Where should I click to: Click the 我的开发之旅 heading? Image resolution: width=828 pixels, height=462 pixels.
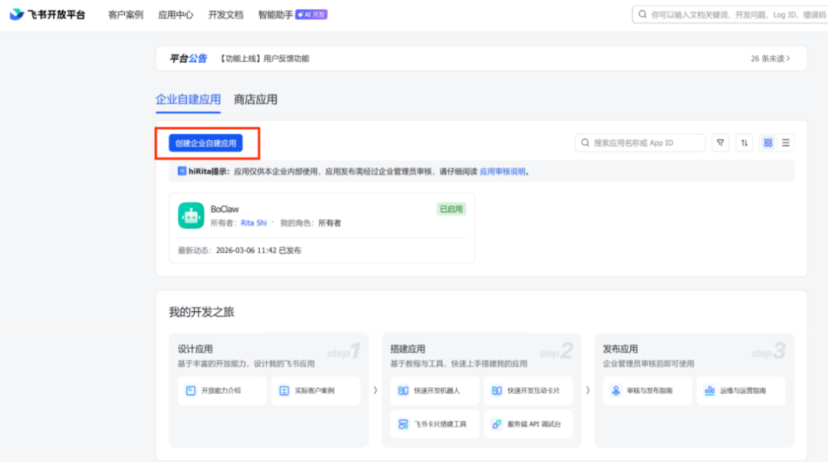tap(201, 312)
